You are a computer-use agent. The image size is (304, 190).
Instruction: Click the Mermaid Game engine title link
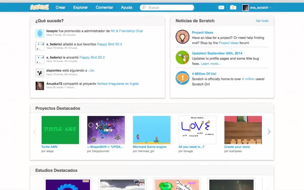(150, 147)
